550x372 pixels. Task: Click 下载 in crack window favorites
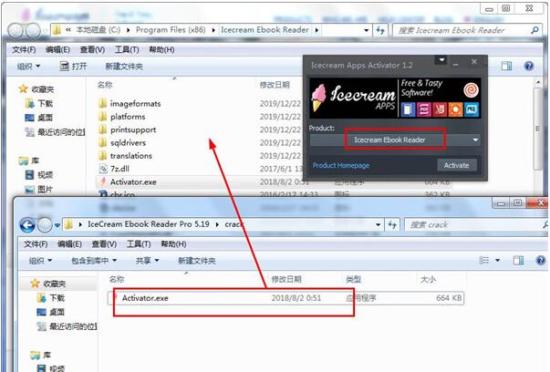pyautogui.click(x=57, y=298)
